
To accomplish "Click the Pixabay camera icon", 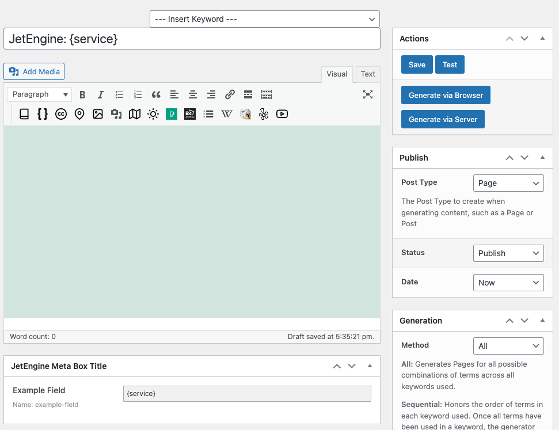I will 190,114.
